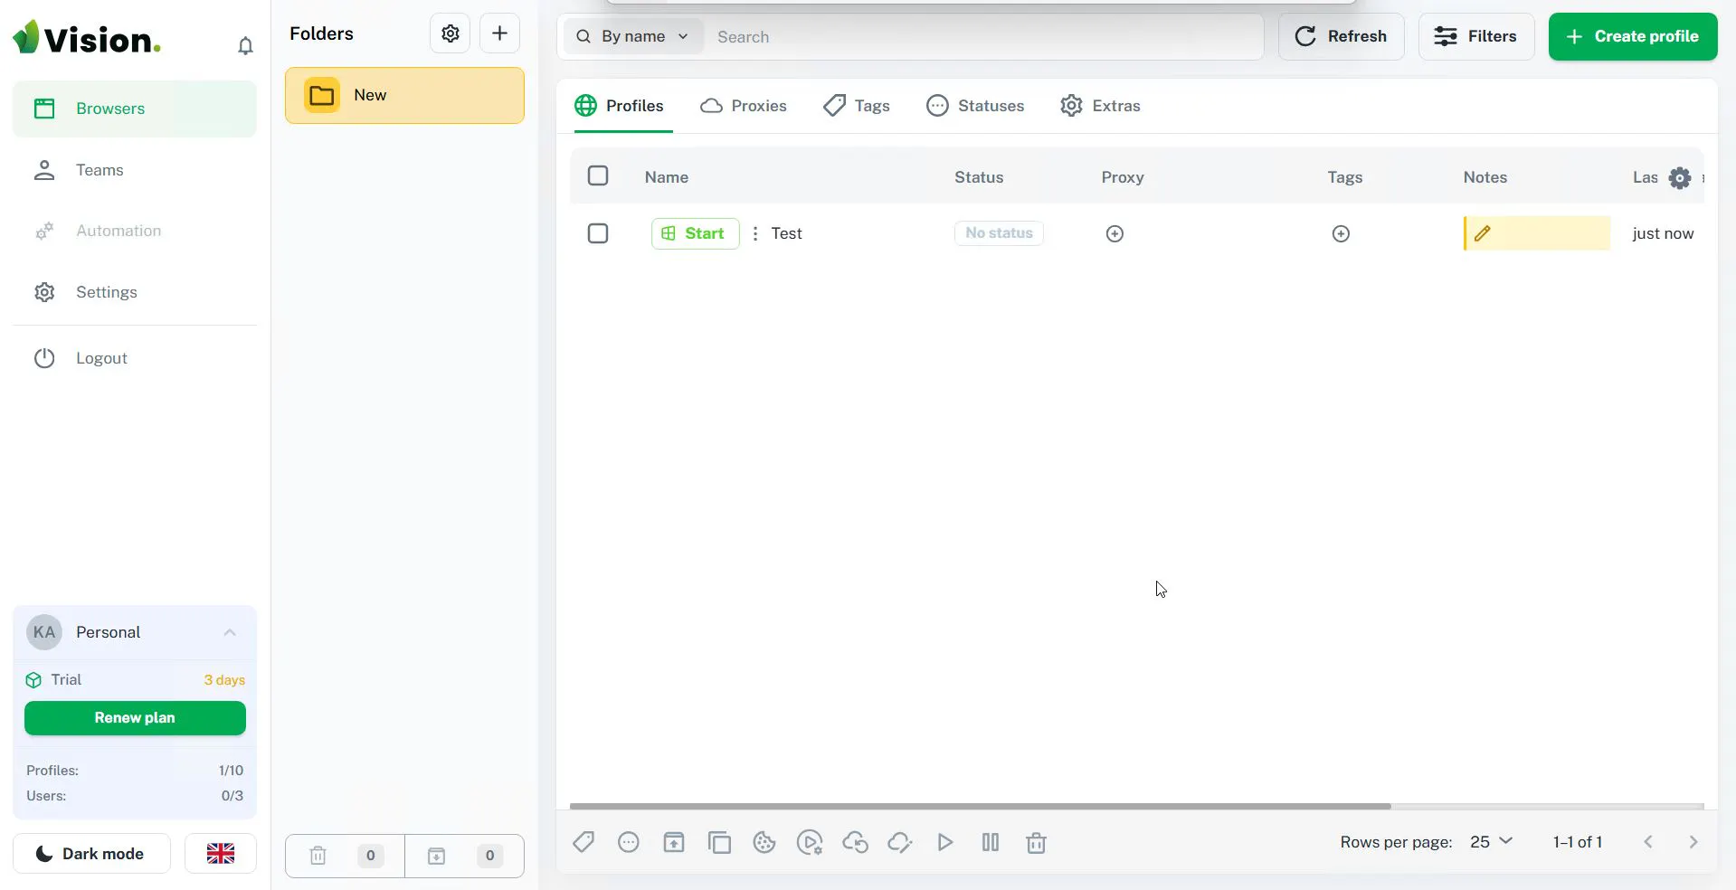The width and height of the screenshot is (1736, 890).
Task: Add a new folder with the plus button
Action: 499,33
